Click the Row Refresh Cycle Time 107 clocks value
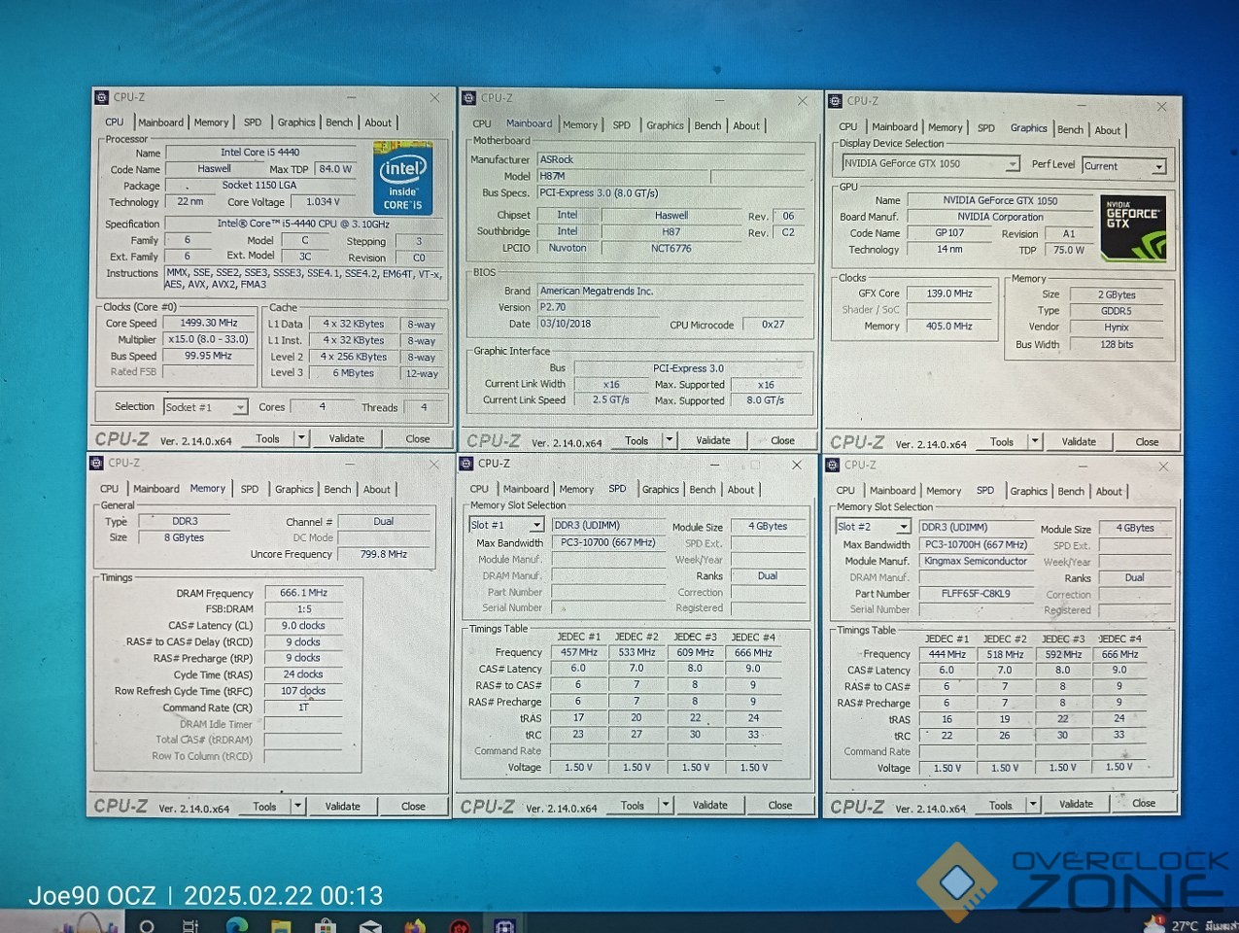Viewport: 1239px width, 933px height. point(303,691)
